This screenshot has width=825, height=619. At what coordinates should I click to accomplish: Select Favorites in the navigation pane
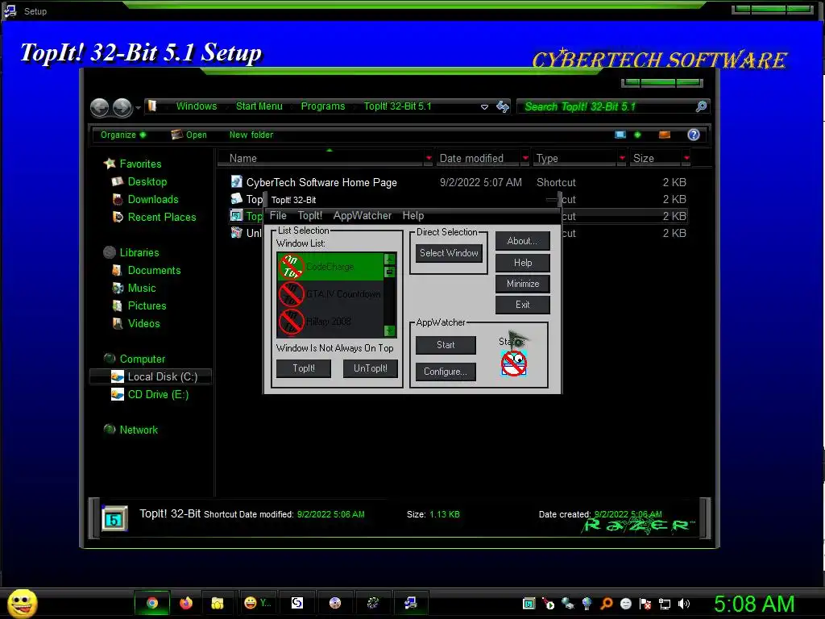pos(140,164)
